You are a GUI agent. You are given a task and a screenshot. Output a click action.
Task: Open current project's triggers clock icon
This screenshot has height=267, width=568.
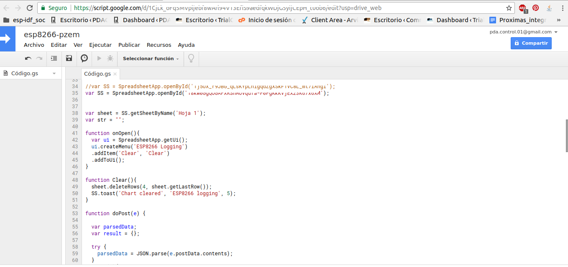(84, 58)
